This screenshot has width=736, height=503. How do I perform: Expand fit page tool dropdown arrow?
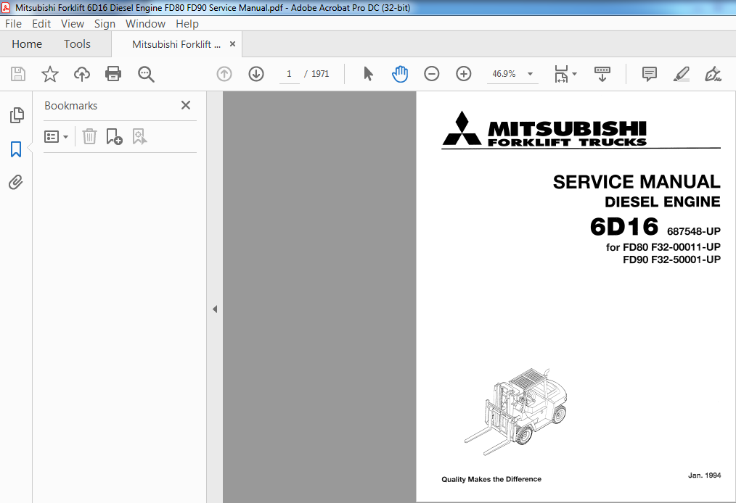pos(574,74)
